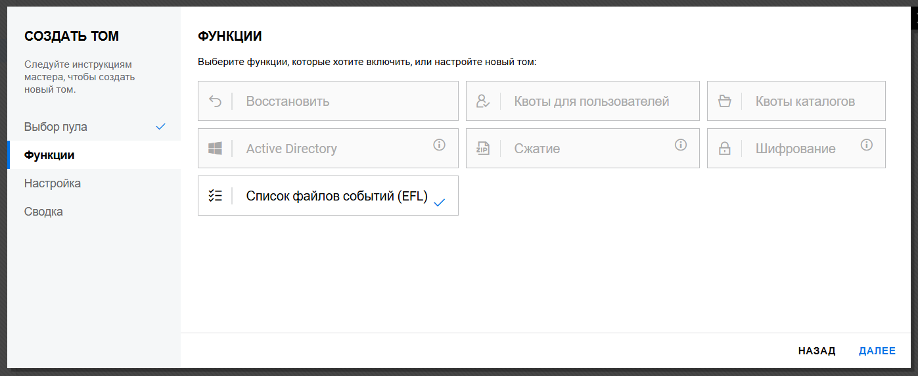Open the Шифрование info icon

tap(867, 145)
